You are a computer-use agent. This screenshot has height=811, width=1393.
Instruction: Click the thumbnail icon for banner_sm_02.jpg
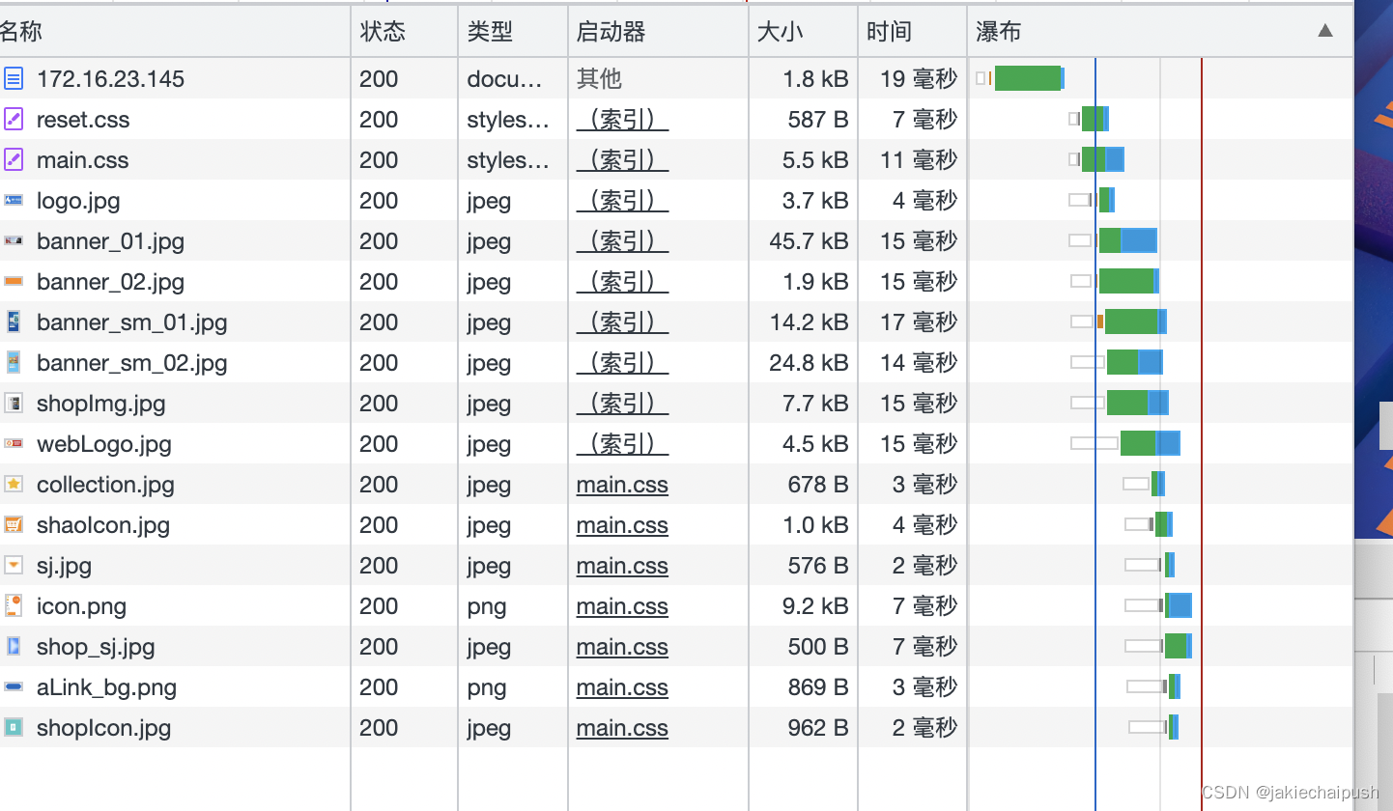[14, 362]
